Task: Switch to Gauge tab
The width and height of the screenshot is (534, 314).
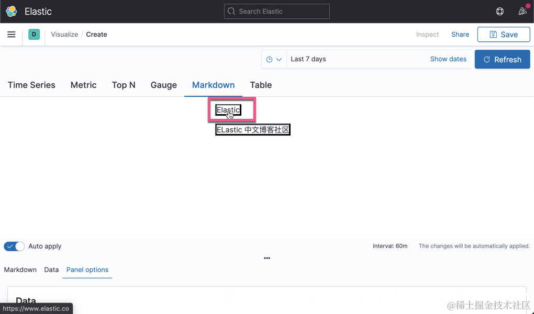Action: point(163,85)
